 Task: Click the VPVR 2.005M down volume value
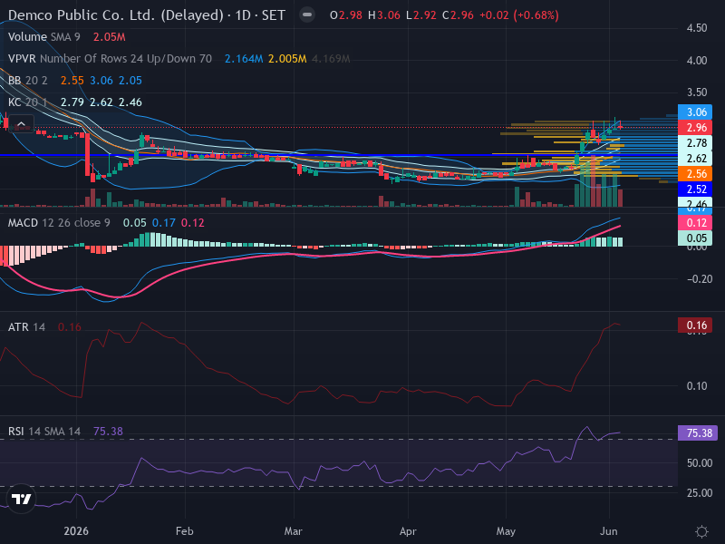coord(287,59)
